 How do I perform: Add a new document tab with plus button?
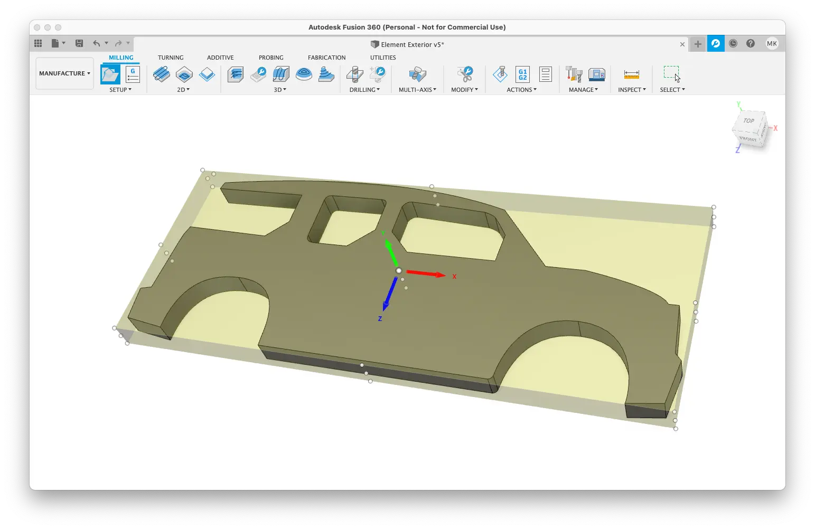[x=698, y=44]
